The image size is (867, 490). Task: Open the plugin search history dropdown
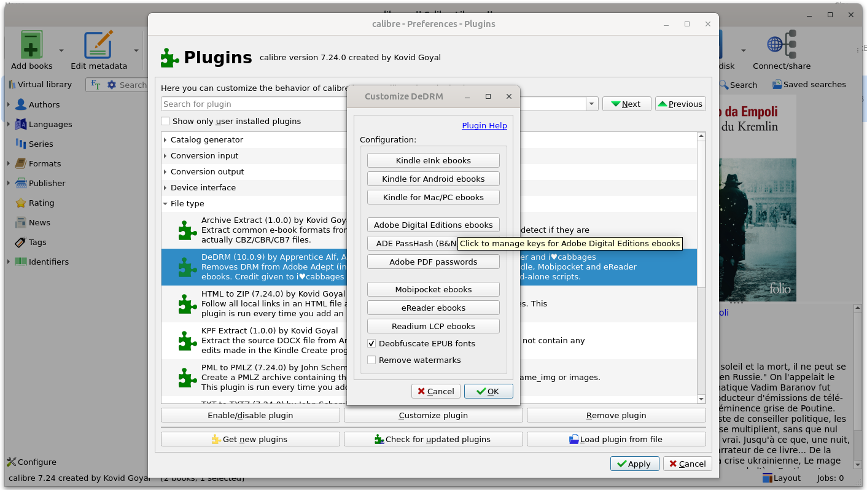[592, 104]
